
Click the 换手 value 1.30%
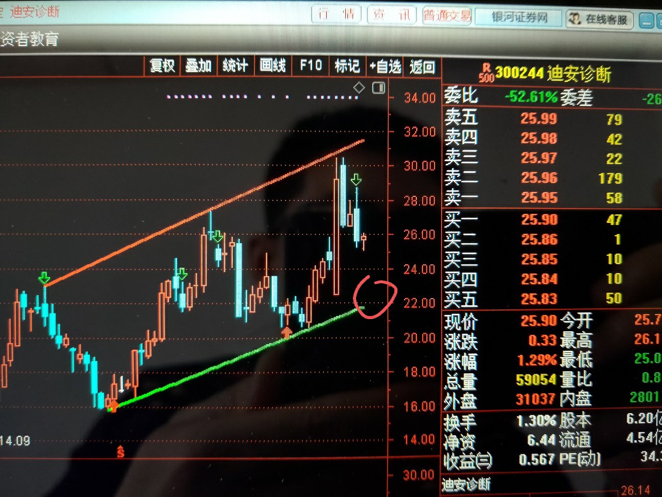536,421
